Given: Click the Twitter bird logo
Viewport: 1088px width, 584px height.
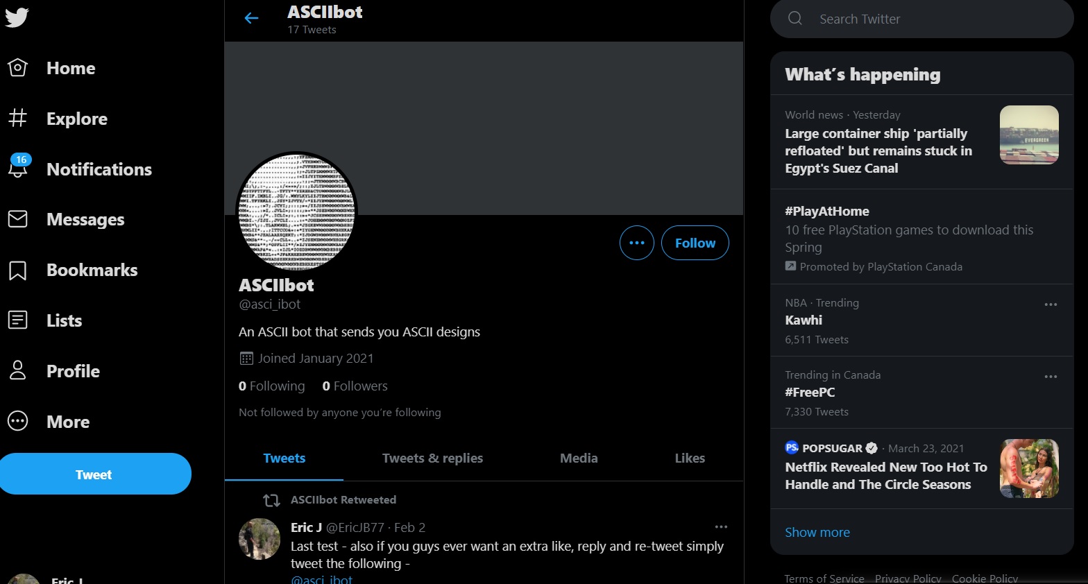Looking at the screenshot, I should 17,16.
